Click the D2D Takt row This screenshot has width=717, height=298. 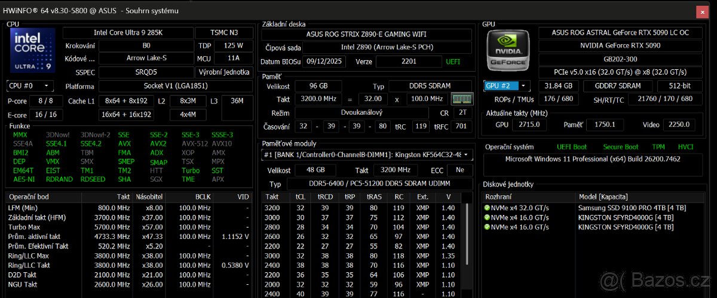(x=128, y=275)
